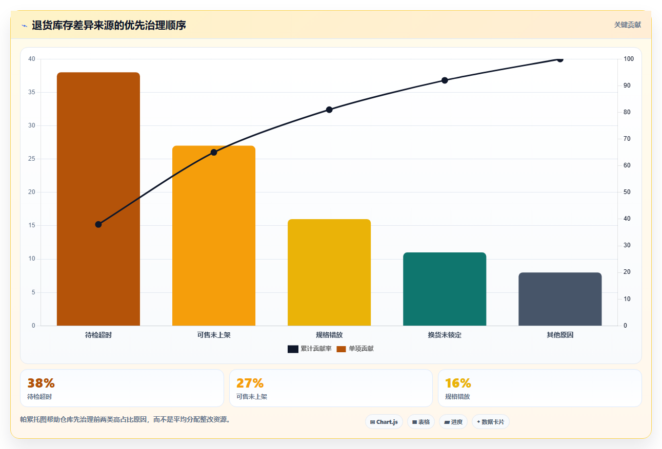
Task: Toggle the 单项贡献 legend swatch
Action: tap(341, 349)
